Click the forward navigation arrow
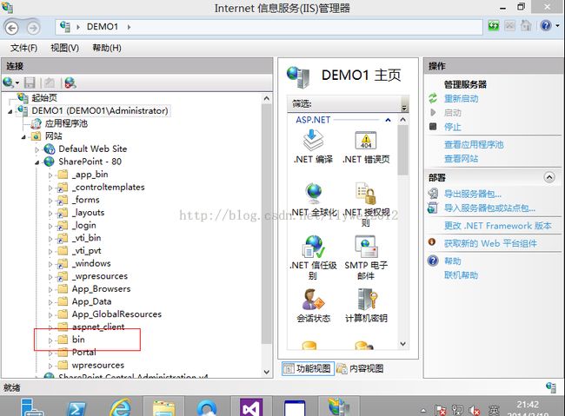Screen dimensions: 565x416 pos(33,28)
